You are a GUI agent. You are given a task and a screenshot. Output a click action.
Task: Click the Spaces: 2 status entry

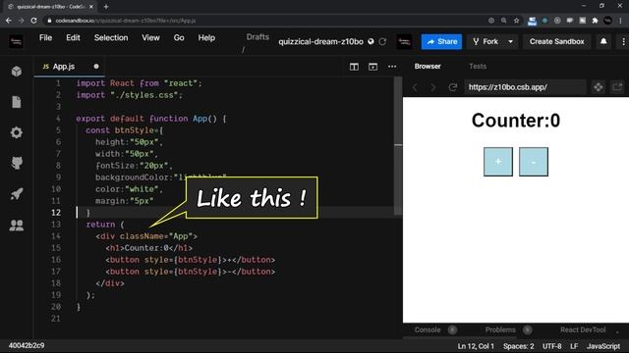tap(518, 346)
